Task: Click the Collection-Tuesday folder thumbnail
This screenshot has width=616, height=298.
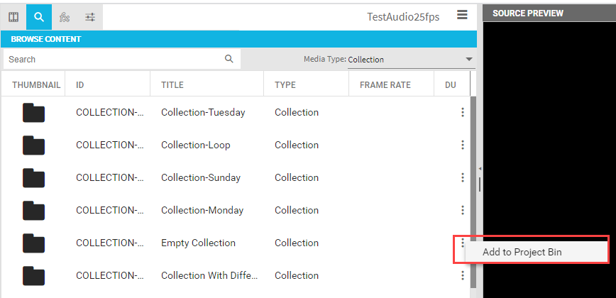Action: tap(33, 112)
